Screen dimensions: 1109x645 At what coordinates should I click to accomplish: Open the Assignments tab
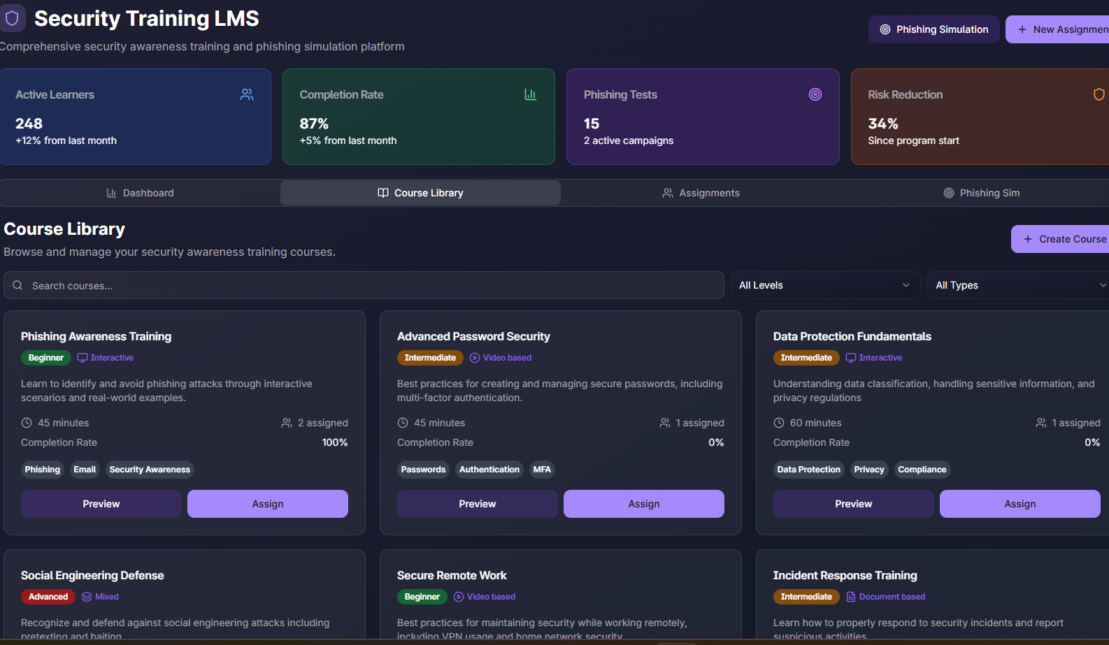point(701,193)
